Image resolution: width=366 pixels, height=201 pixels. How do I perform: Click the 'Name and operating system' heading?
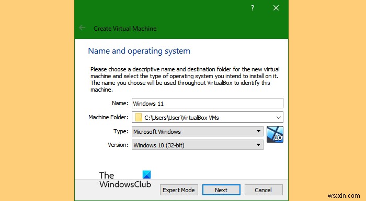(139, 51)
